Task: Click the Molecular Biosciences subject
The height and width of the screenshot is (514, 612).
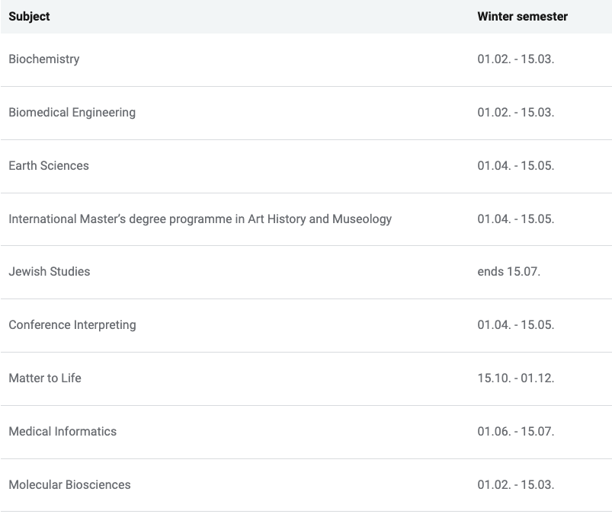Action: [x=69, y=485]
